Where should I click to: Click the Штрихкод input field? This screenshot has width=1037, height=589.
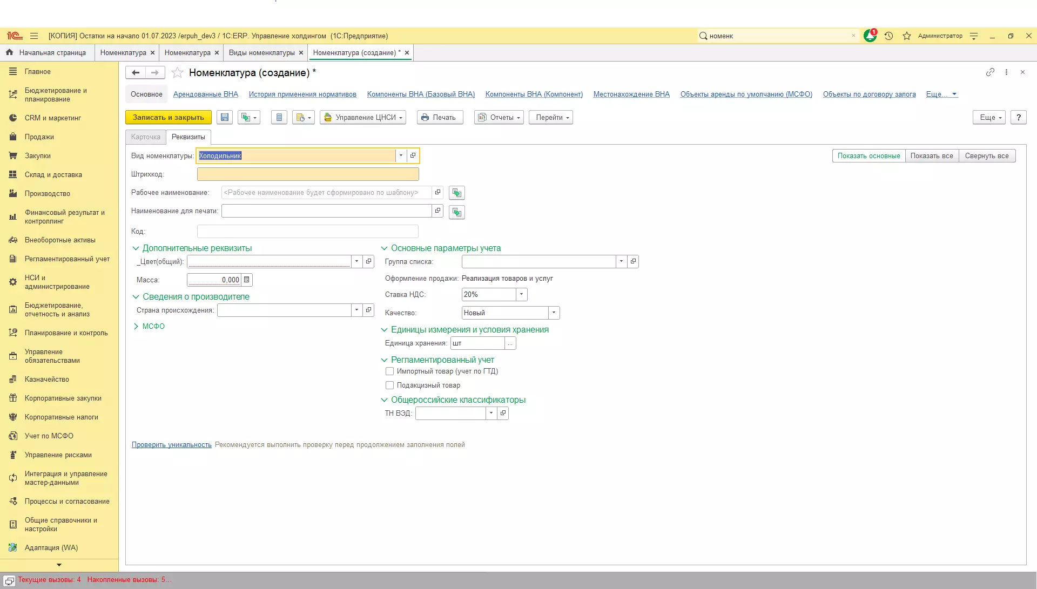click(307, 174)
